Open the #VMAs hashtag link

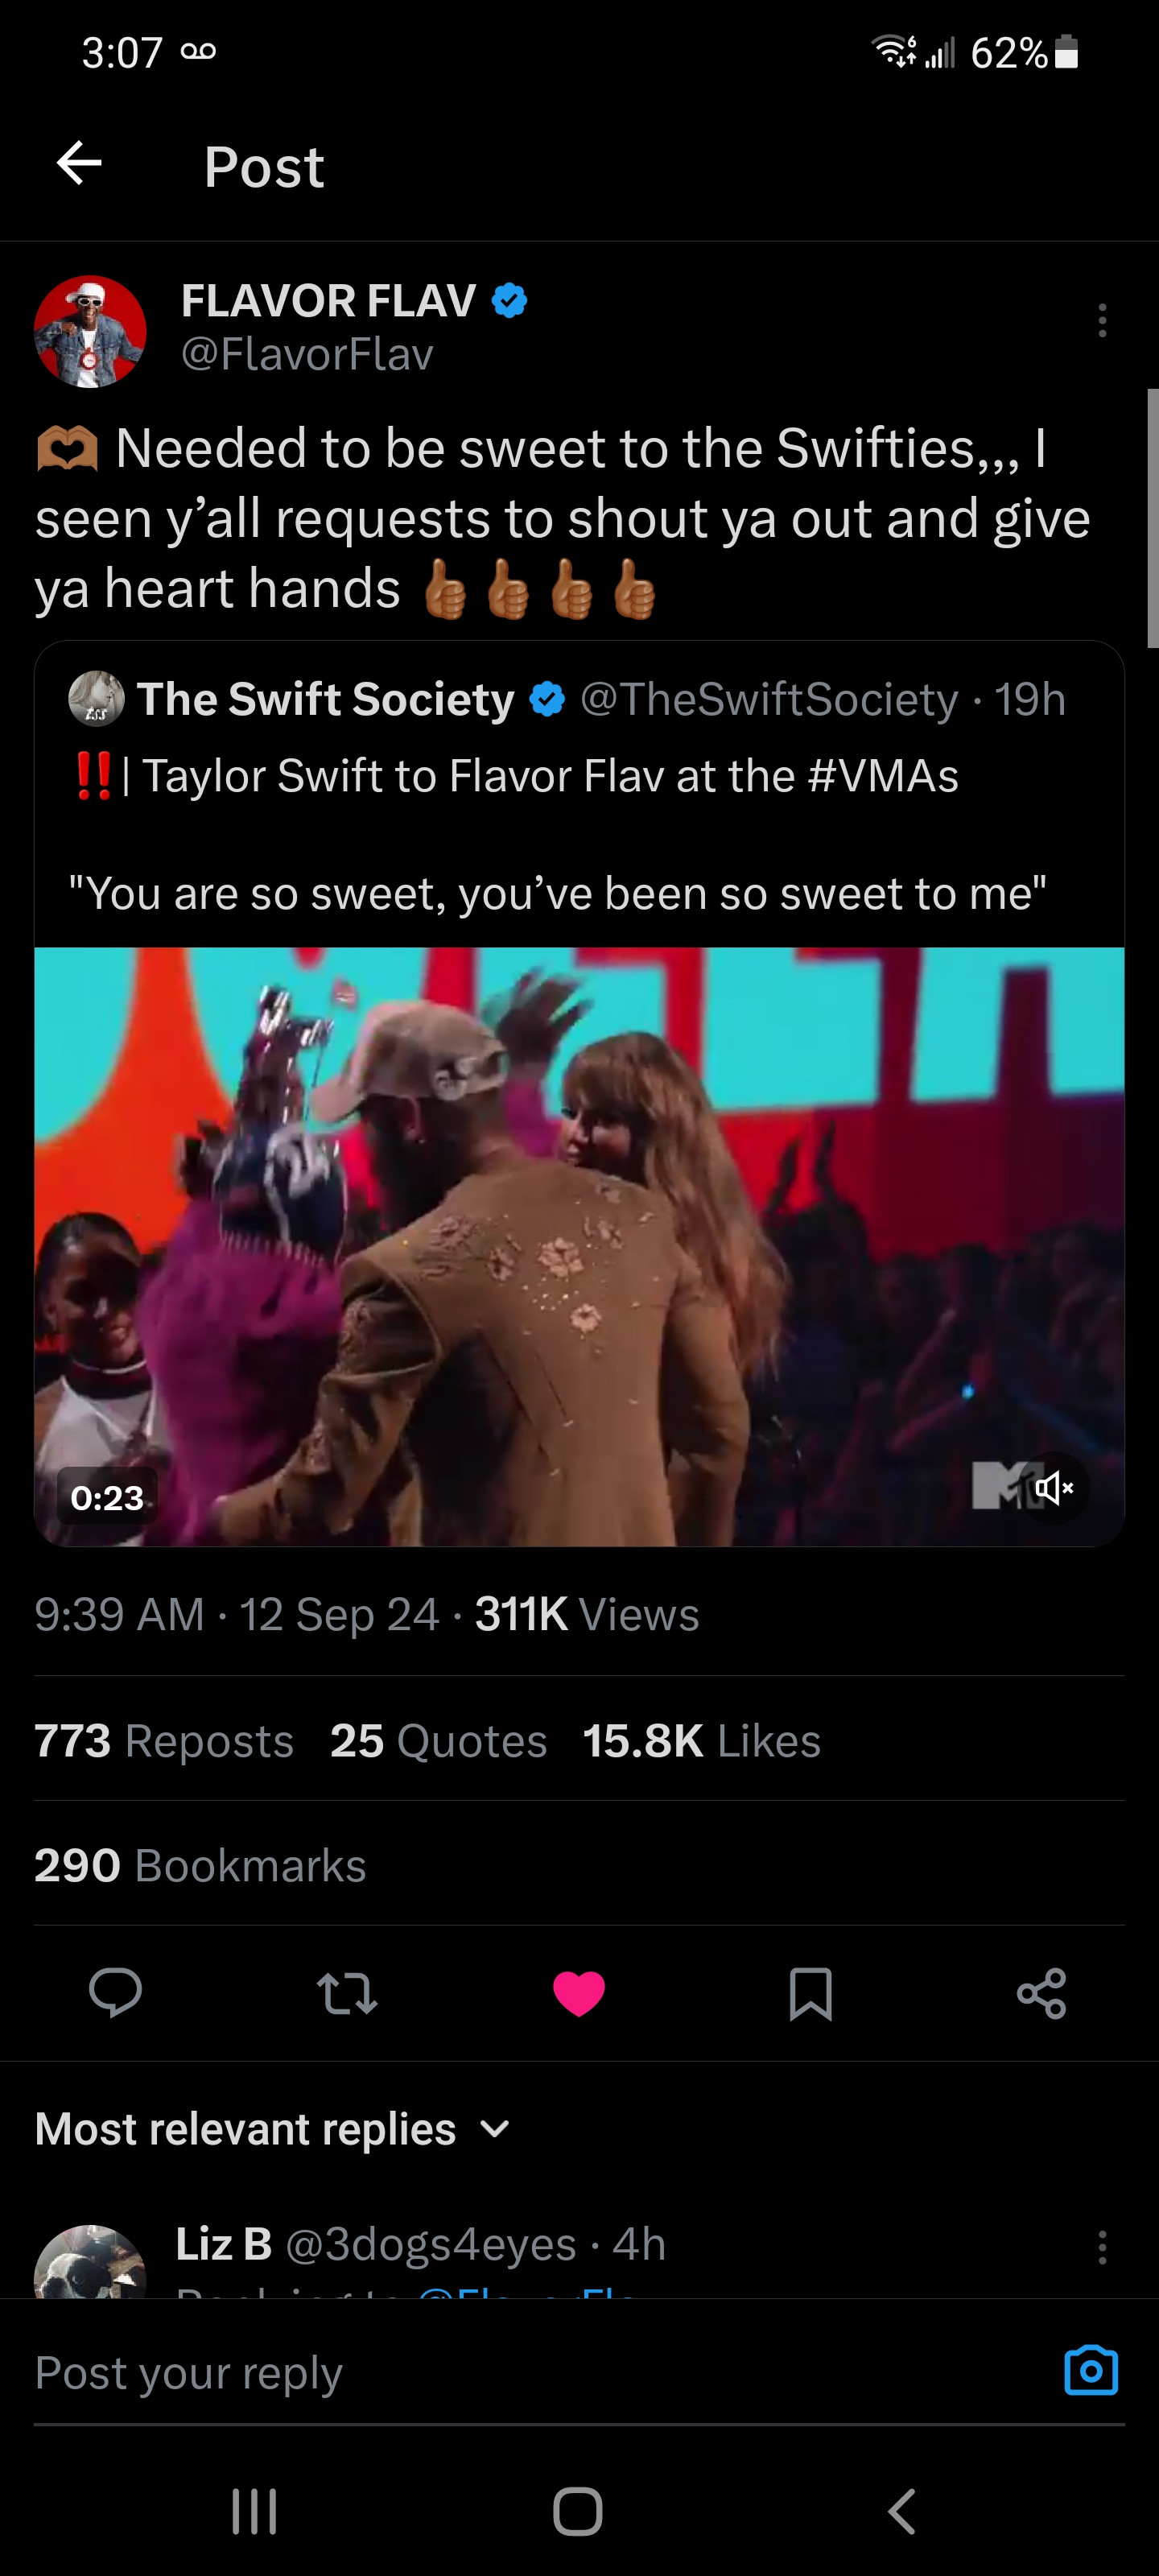tap(883, 776)
